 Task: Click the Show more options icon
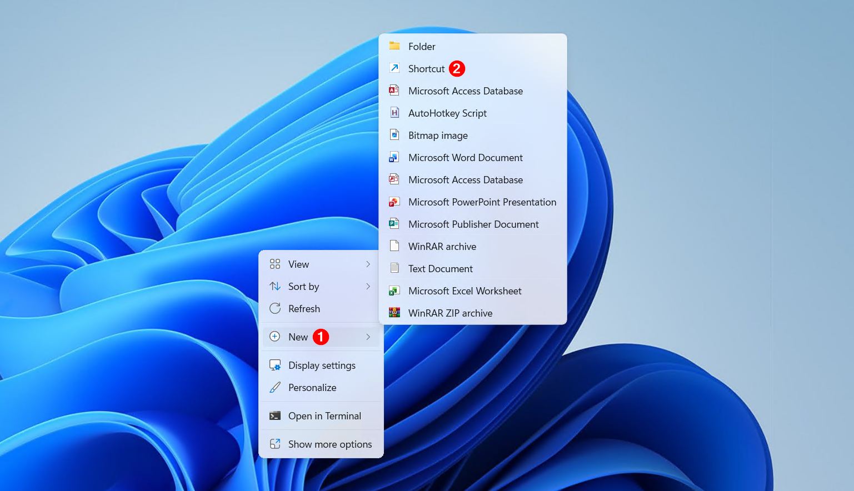point(275,444)
